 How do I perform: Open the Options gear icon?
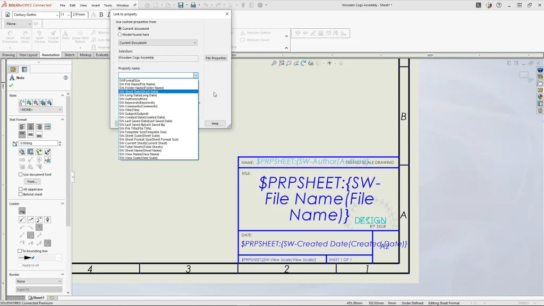260,5
